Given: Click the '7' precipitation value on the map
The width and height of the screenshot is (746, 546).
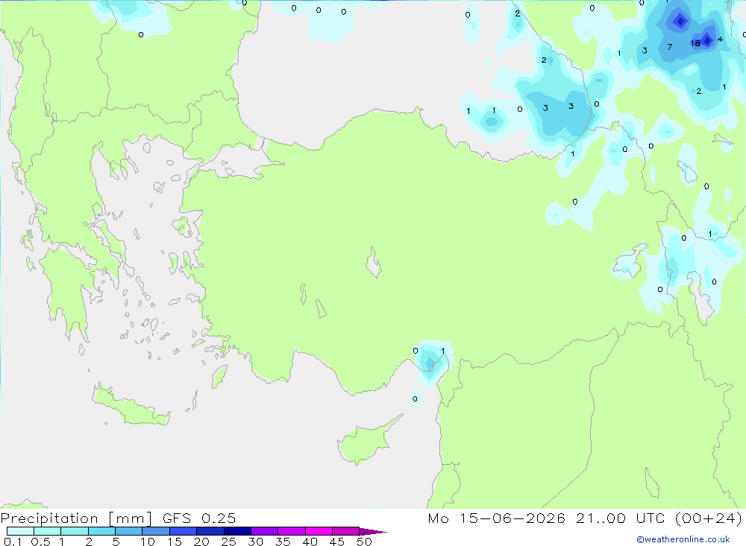Looking at the screenshot, I should click(x=669, y=47).
